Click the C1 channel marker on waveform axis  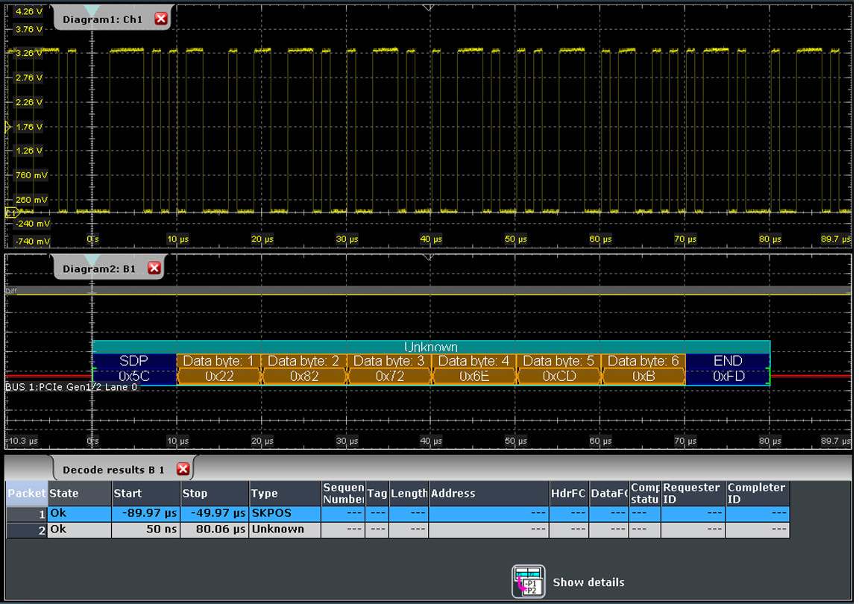click(x=11, y=213)
